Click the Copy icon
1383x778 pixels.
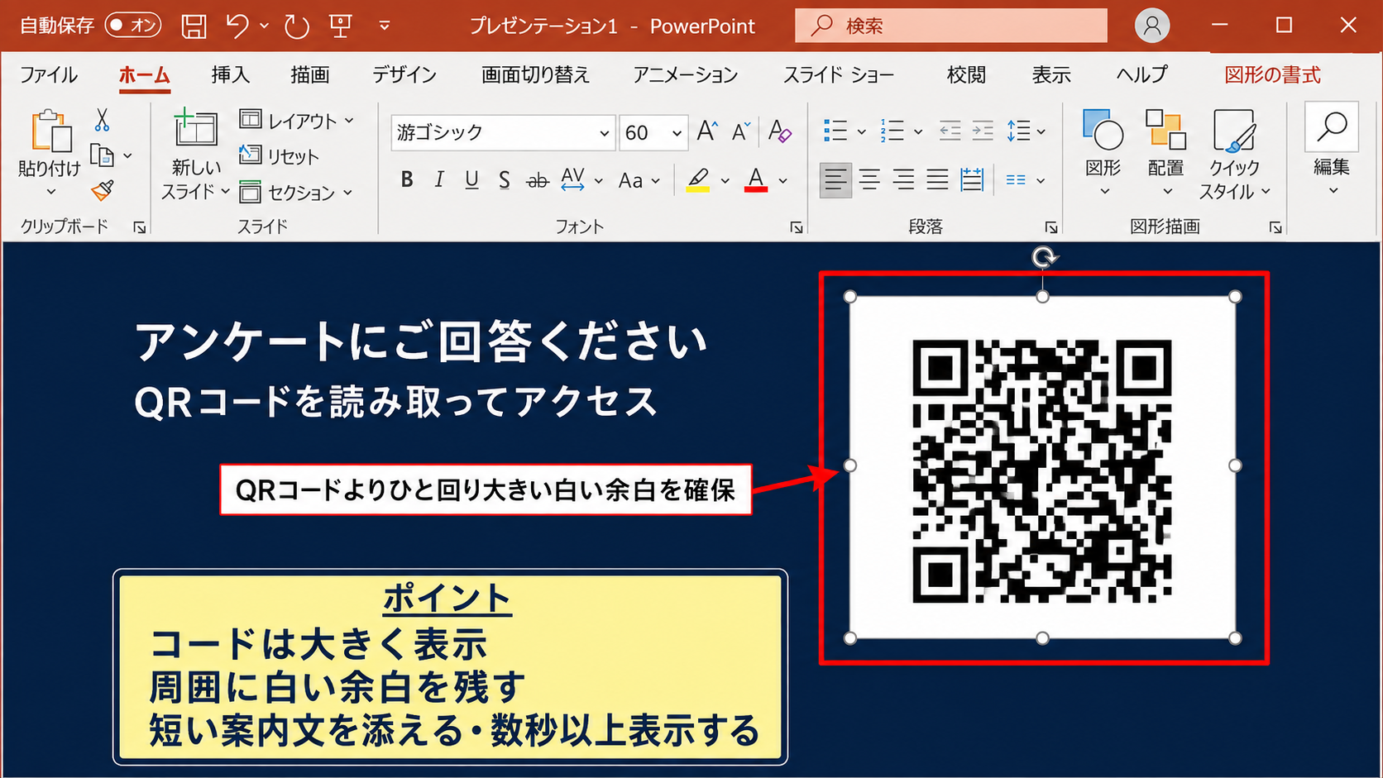pos(102,155)
